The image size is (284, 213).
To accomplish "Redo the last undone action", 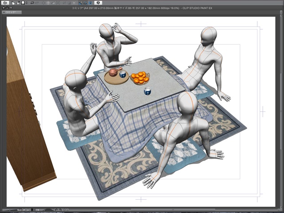I will 37,3.
